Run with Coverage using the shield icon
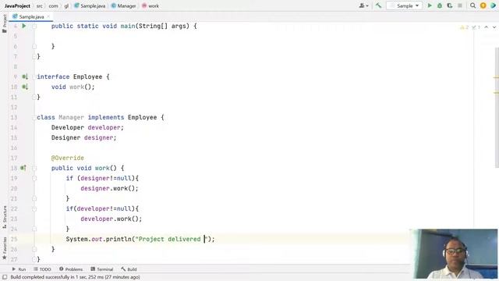The height and width of the screenshot is (281, 499). (x=450, y=5)
